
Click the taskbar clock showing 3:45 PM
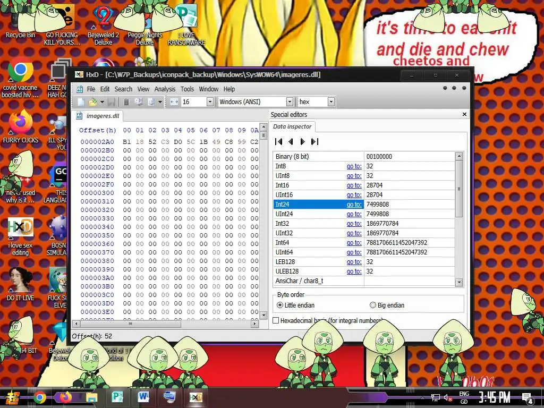tap(495, 397)
